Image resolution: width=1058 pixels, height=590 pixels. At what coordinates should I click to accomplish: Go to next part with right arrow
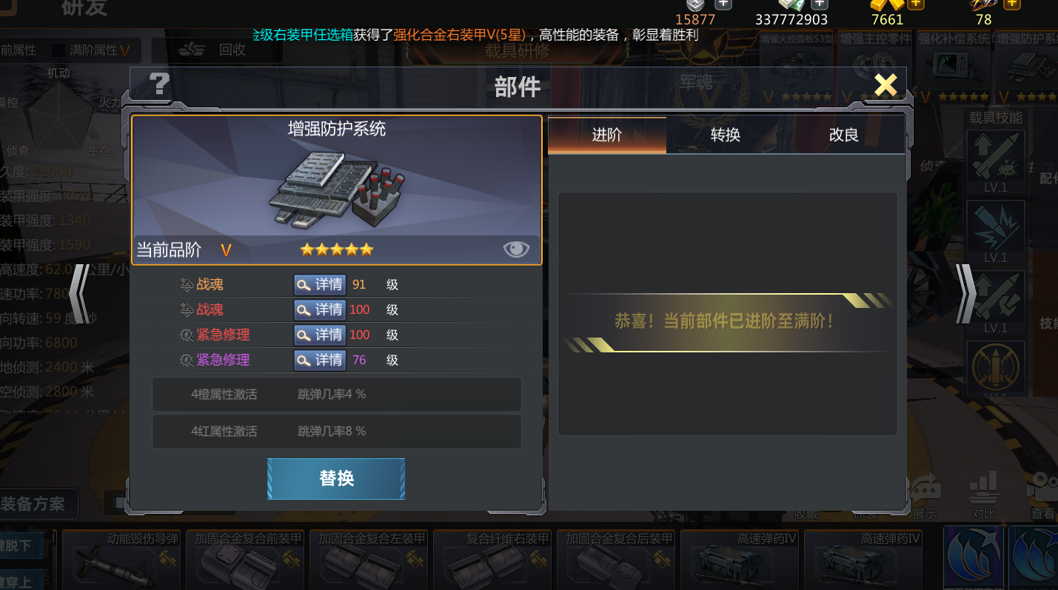coord(965,294)
